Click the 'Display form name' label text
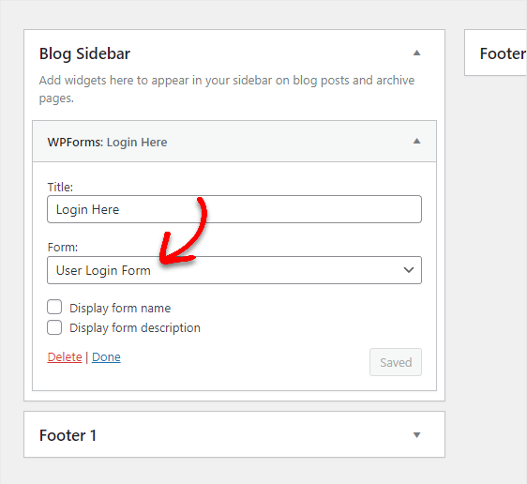The width and height of the screenshot is (527, 484). pyautogui.click(x=120, y=309)
